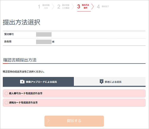Click the pink 個人番号カード option row

pyautogui.click(x=74, y=93)
